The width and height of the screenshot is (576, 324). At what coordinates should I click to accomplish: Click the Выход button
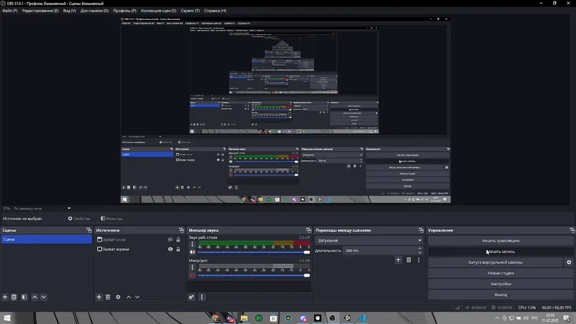pyautogui.click(x=500, y=295)
